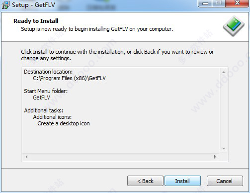
Task: Select the 'Create a desktop icon' line
Action: pos(64,123)
